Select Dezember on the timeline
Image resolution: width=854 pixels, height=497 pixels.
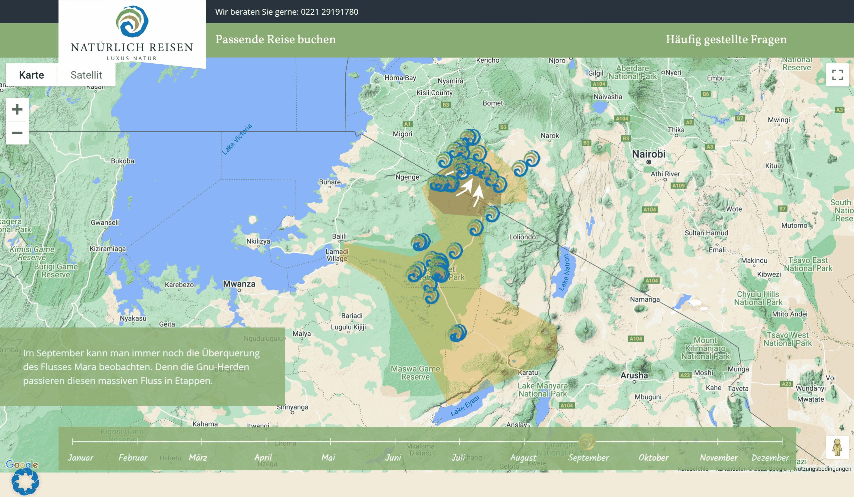coord(770,457)
